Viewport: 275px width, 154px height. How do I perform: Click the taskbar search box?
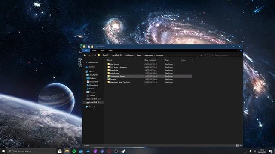point(32,151)
